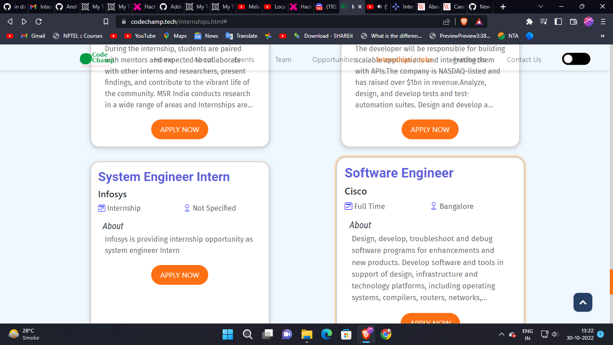
Task: Open the Chat app on taskbar
Action: tap(287, 334)
